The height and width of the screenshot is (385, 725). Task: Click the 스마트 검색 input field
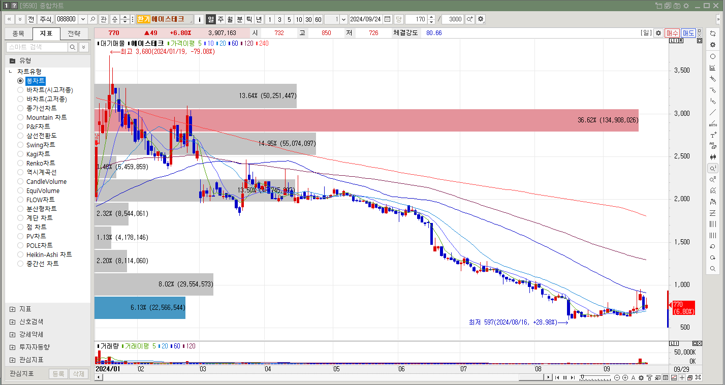tap(37, 47)
